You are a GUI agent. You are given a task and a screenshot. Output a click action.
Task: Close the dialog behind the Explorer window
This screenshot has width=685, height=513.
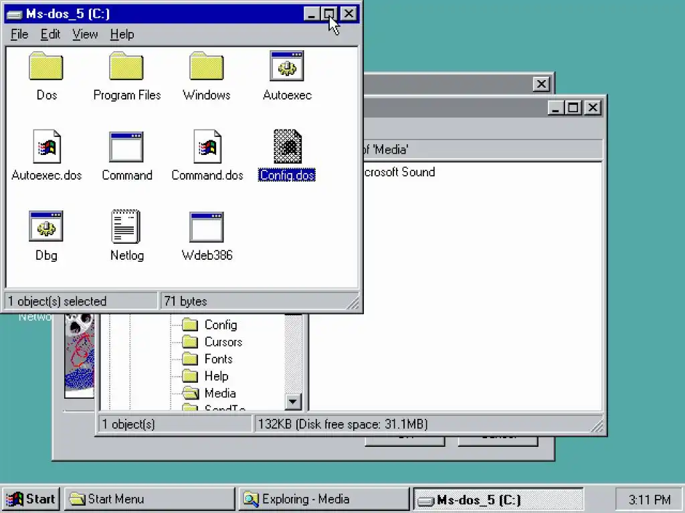tap(541, 83)
